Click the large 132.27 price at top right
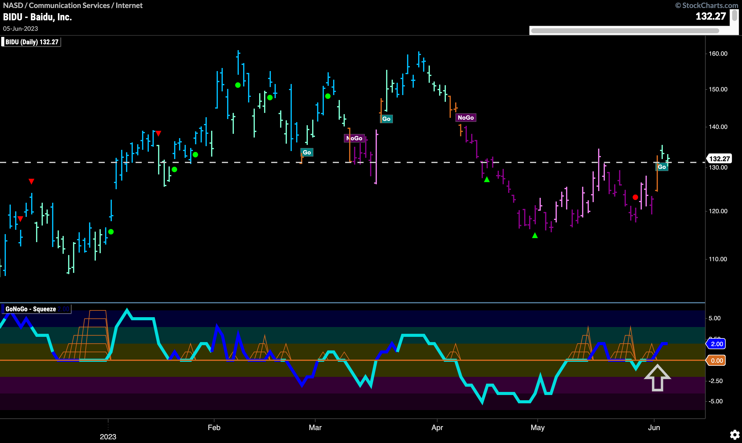The height and width of the screenshot is (443, 742). pyautogui.click(x=711, y=16)
